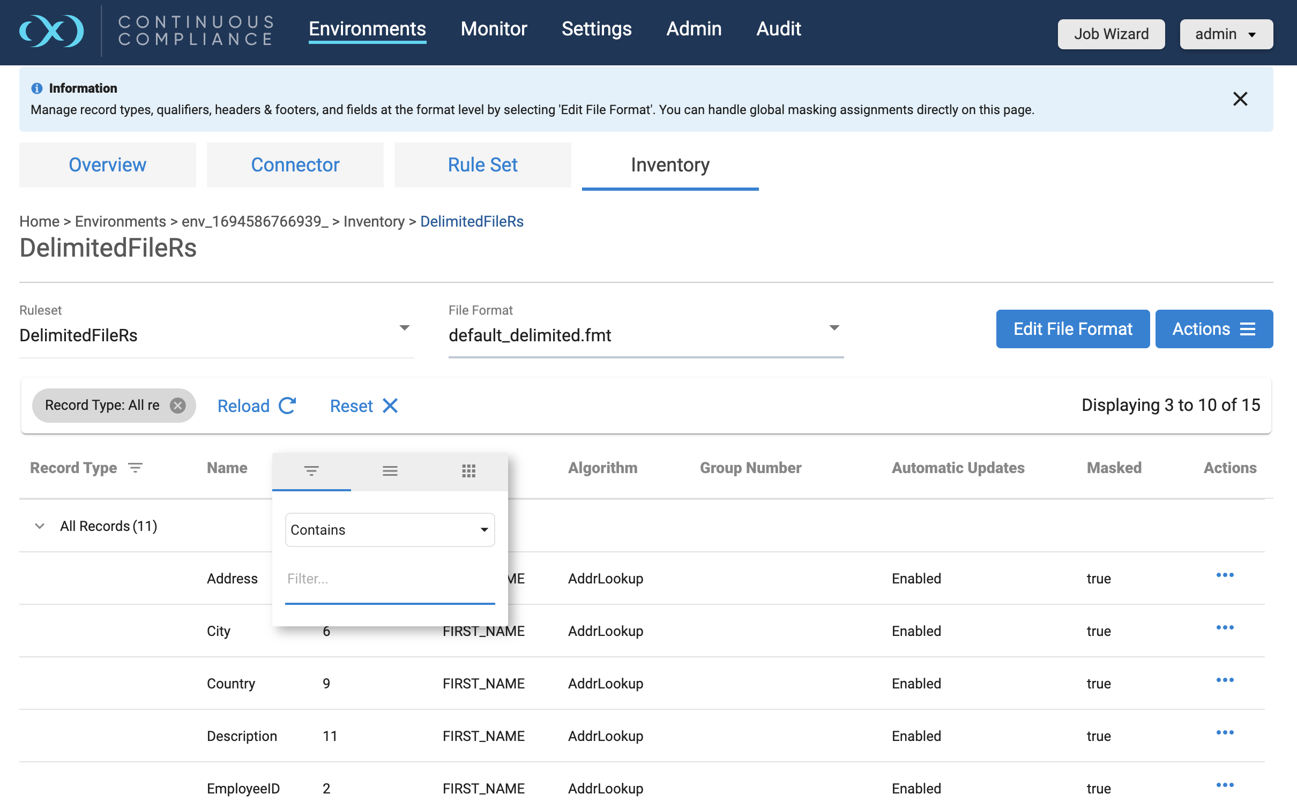Screen dimensions: 1297x809
Task: Open the actions menu for the Address row
Action: [1225, 575]
